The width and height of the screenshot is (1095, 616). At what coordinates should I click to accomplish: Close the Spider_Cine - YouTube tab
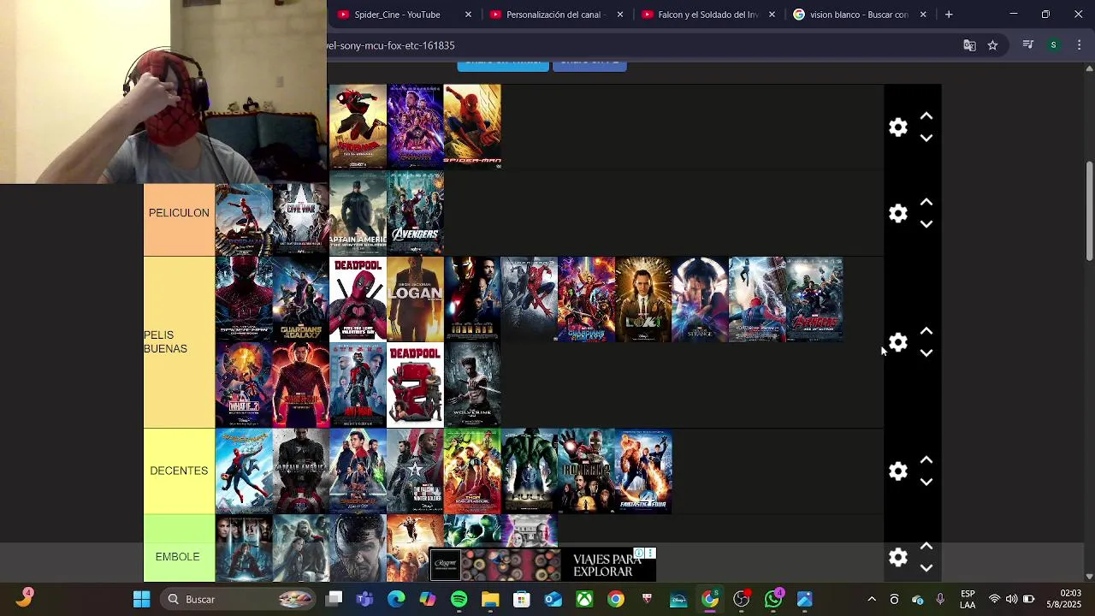tap(468, 15)
